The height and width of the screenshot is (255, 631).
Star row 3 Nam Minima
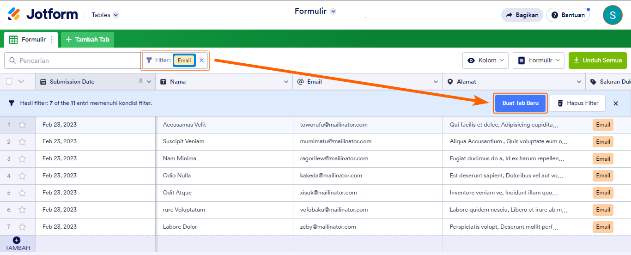(22, 159)
